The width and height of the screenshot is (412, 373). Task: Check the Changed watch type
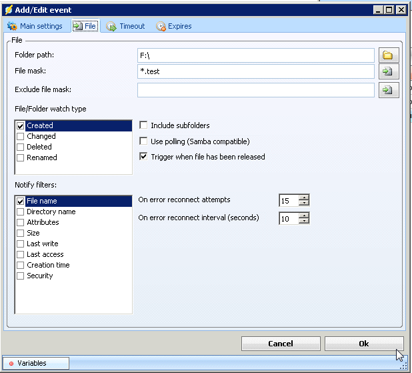pyautogui.click(x=20, y=136)
